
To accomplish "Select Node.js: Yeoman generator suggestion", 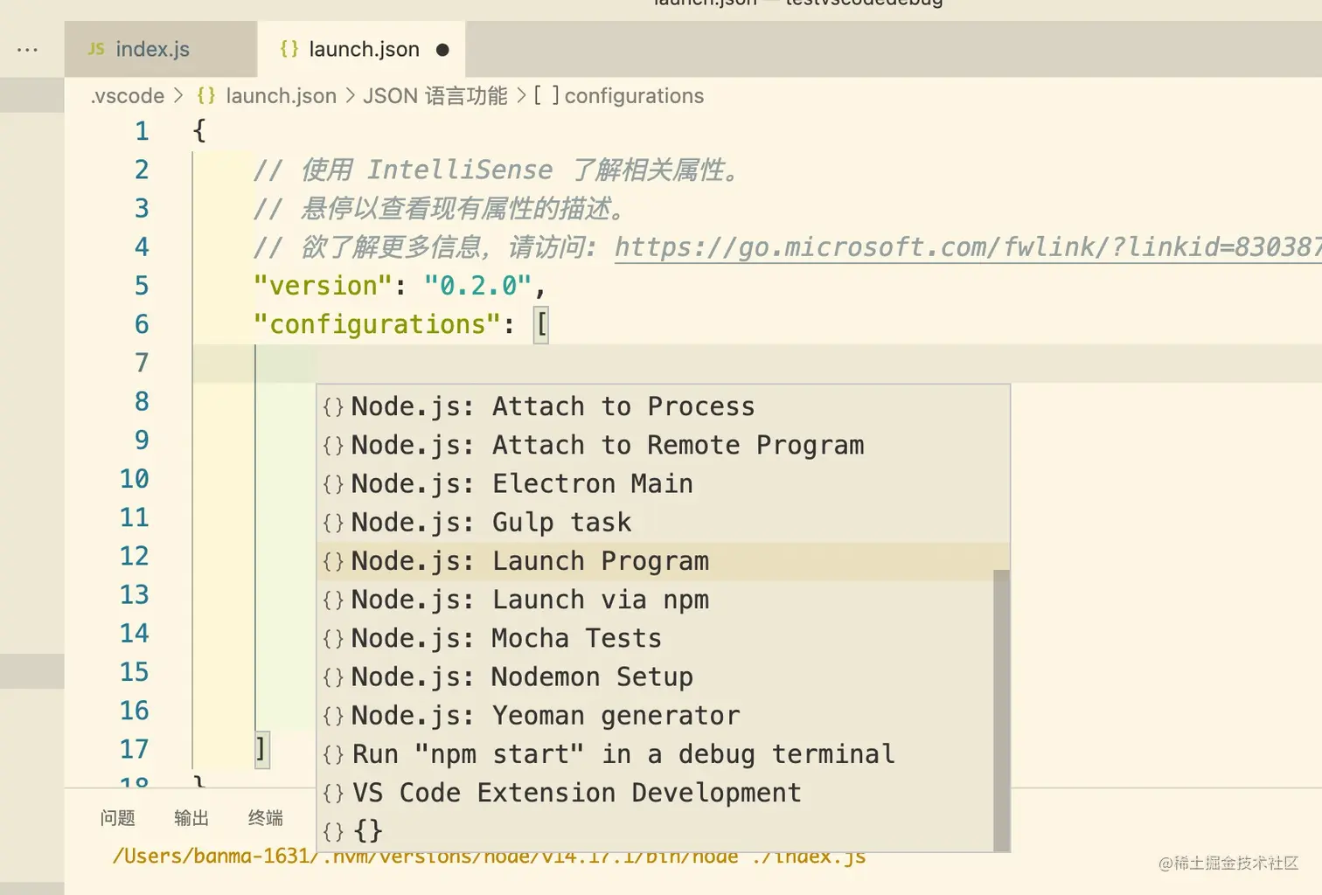I will (656, 716).
